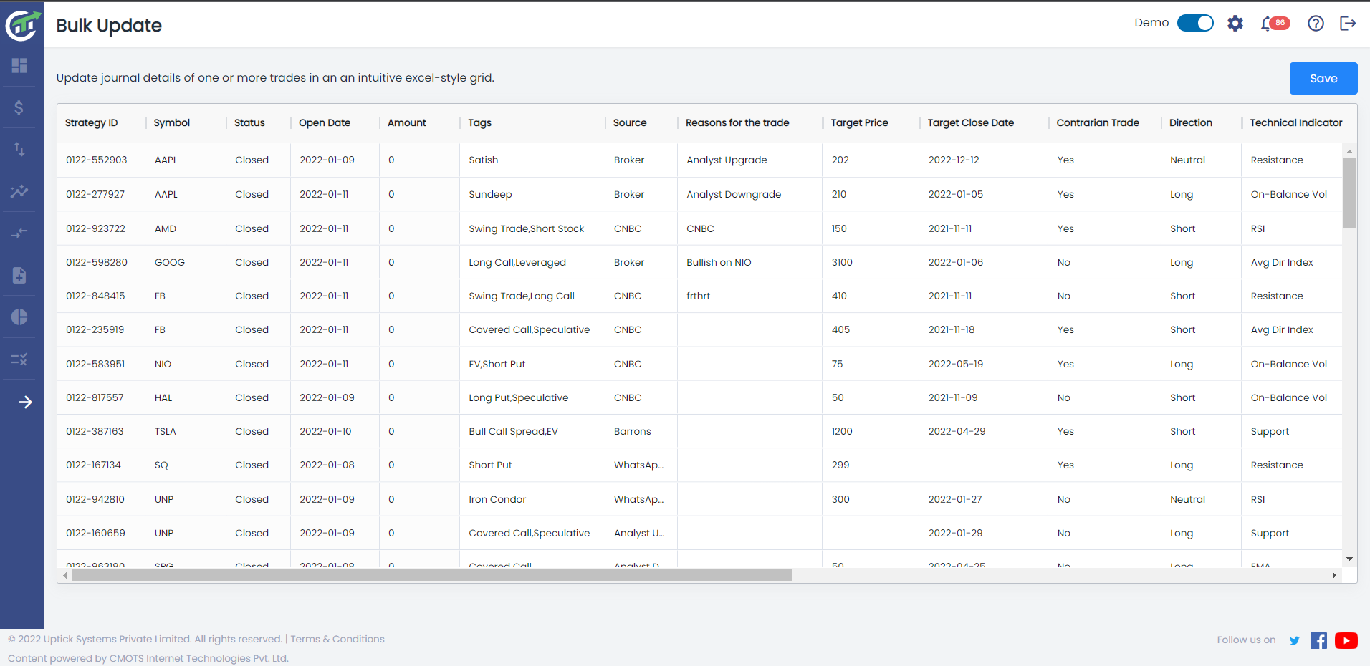Click the scroll-down arrow of the grid
The width and height of the screenshot is (1370, 666).
click(1349, 559)
